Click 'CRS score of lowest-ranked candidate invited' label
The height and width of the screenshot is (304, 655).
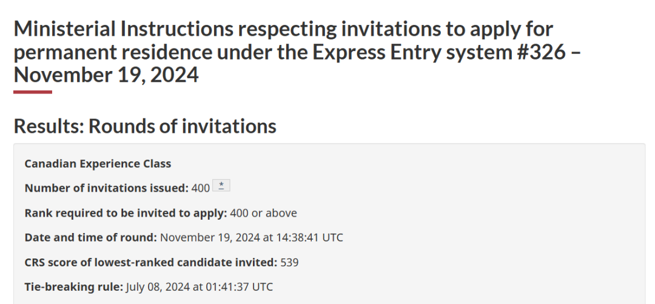(x=151, y=262)
